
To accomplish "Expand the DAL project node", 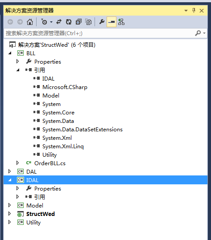I will (10, 171).
